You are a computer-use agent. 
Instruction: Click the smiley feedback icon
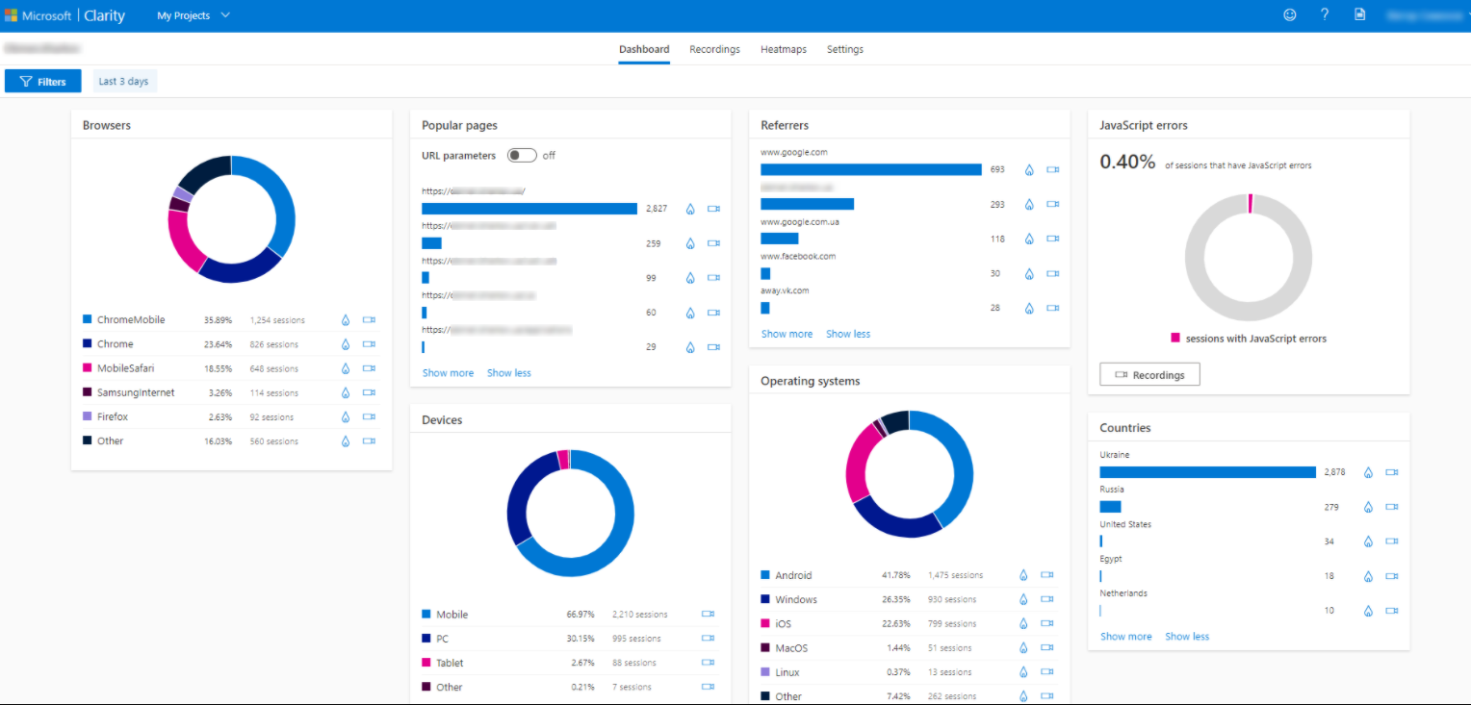coord(1290,15)
